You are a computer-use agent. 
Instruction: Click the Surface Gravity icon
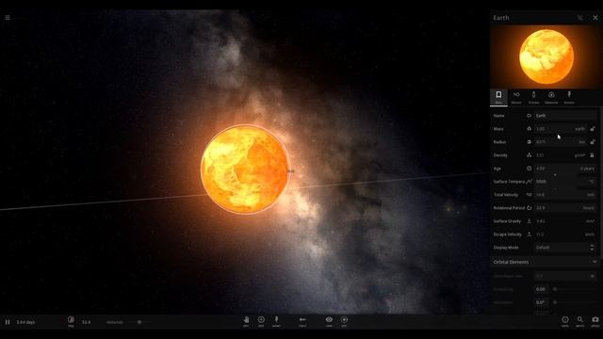[x=530, y=221]
